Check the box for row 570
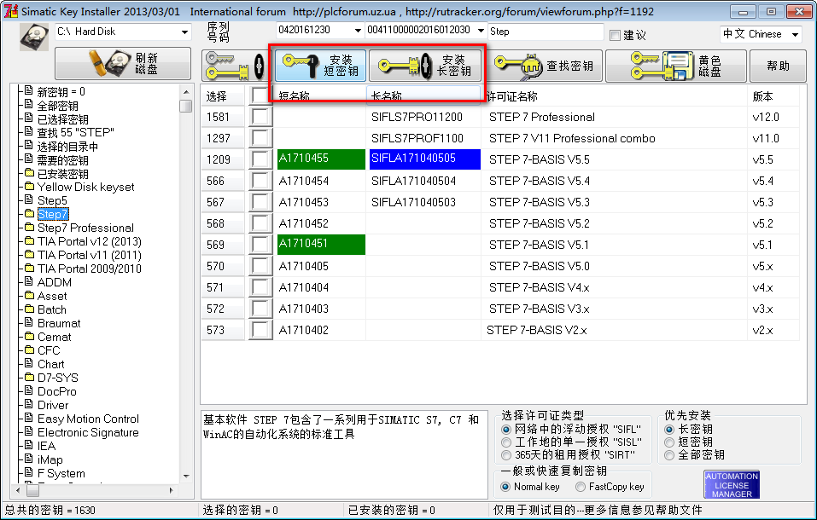 pos(260,266)
